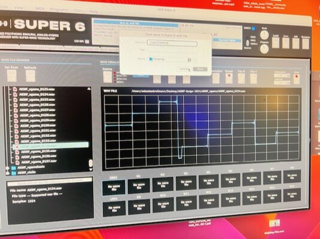Click the wave Source button
Viewport: 320px width, 239px height.
pos(107,77)
